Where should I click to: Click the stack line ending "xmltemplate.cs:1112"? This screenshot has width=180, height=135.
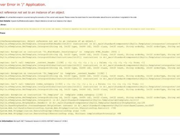tap(69, 100)
